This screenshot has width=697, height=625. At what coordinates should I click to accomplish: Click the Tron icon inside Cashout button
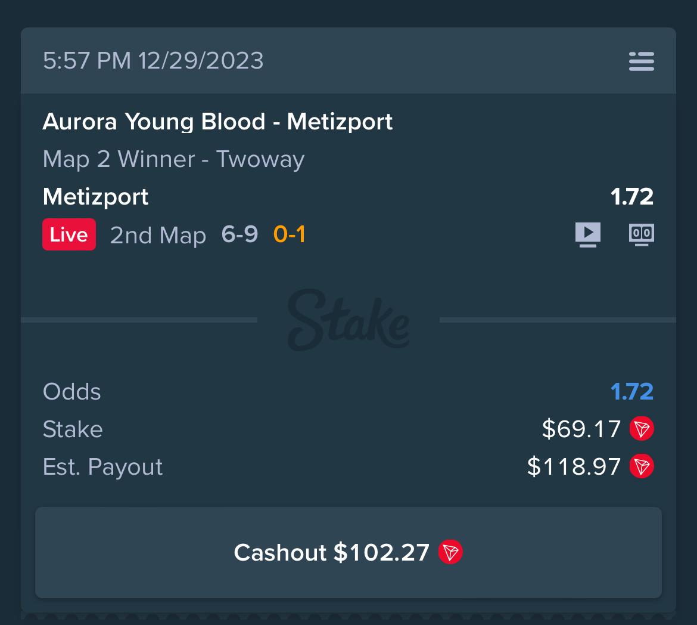pos(450,552)
